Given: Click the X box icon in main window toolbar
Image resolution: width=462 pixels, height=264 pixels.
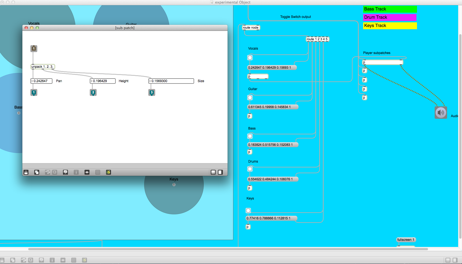Looking at the screenshot, I should [31, 260].
